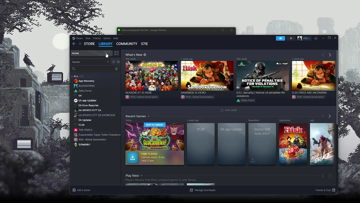Toggle the ready-to-play filter icon
The height and width of the screenshot is (203, 360).
(118, 62)
